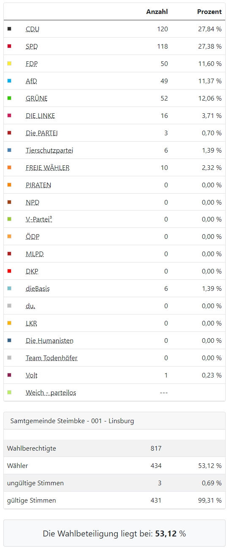Click the purple Volt color square

(x=9, y=375)
